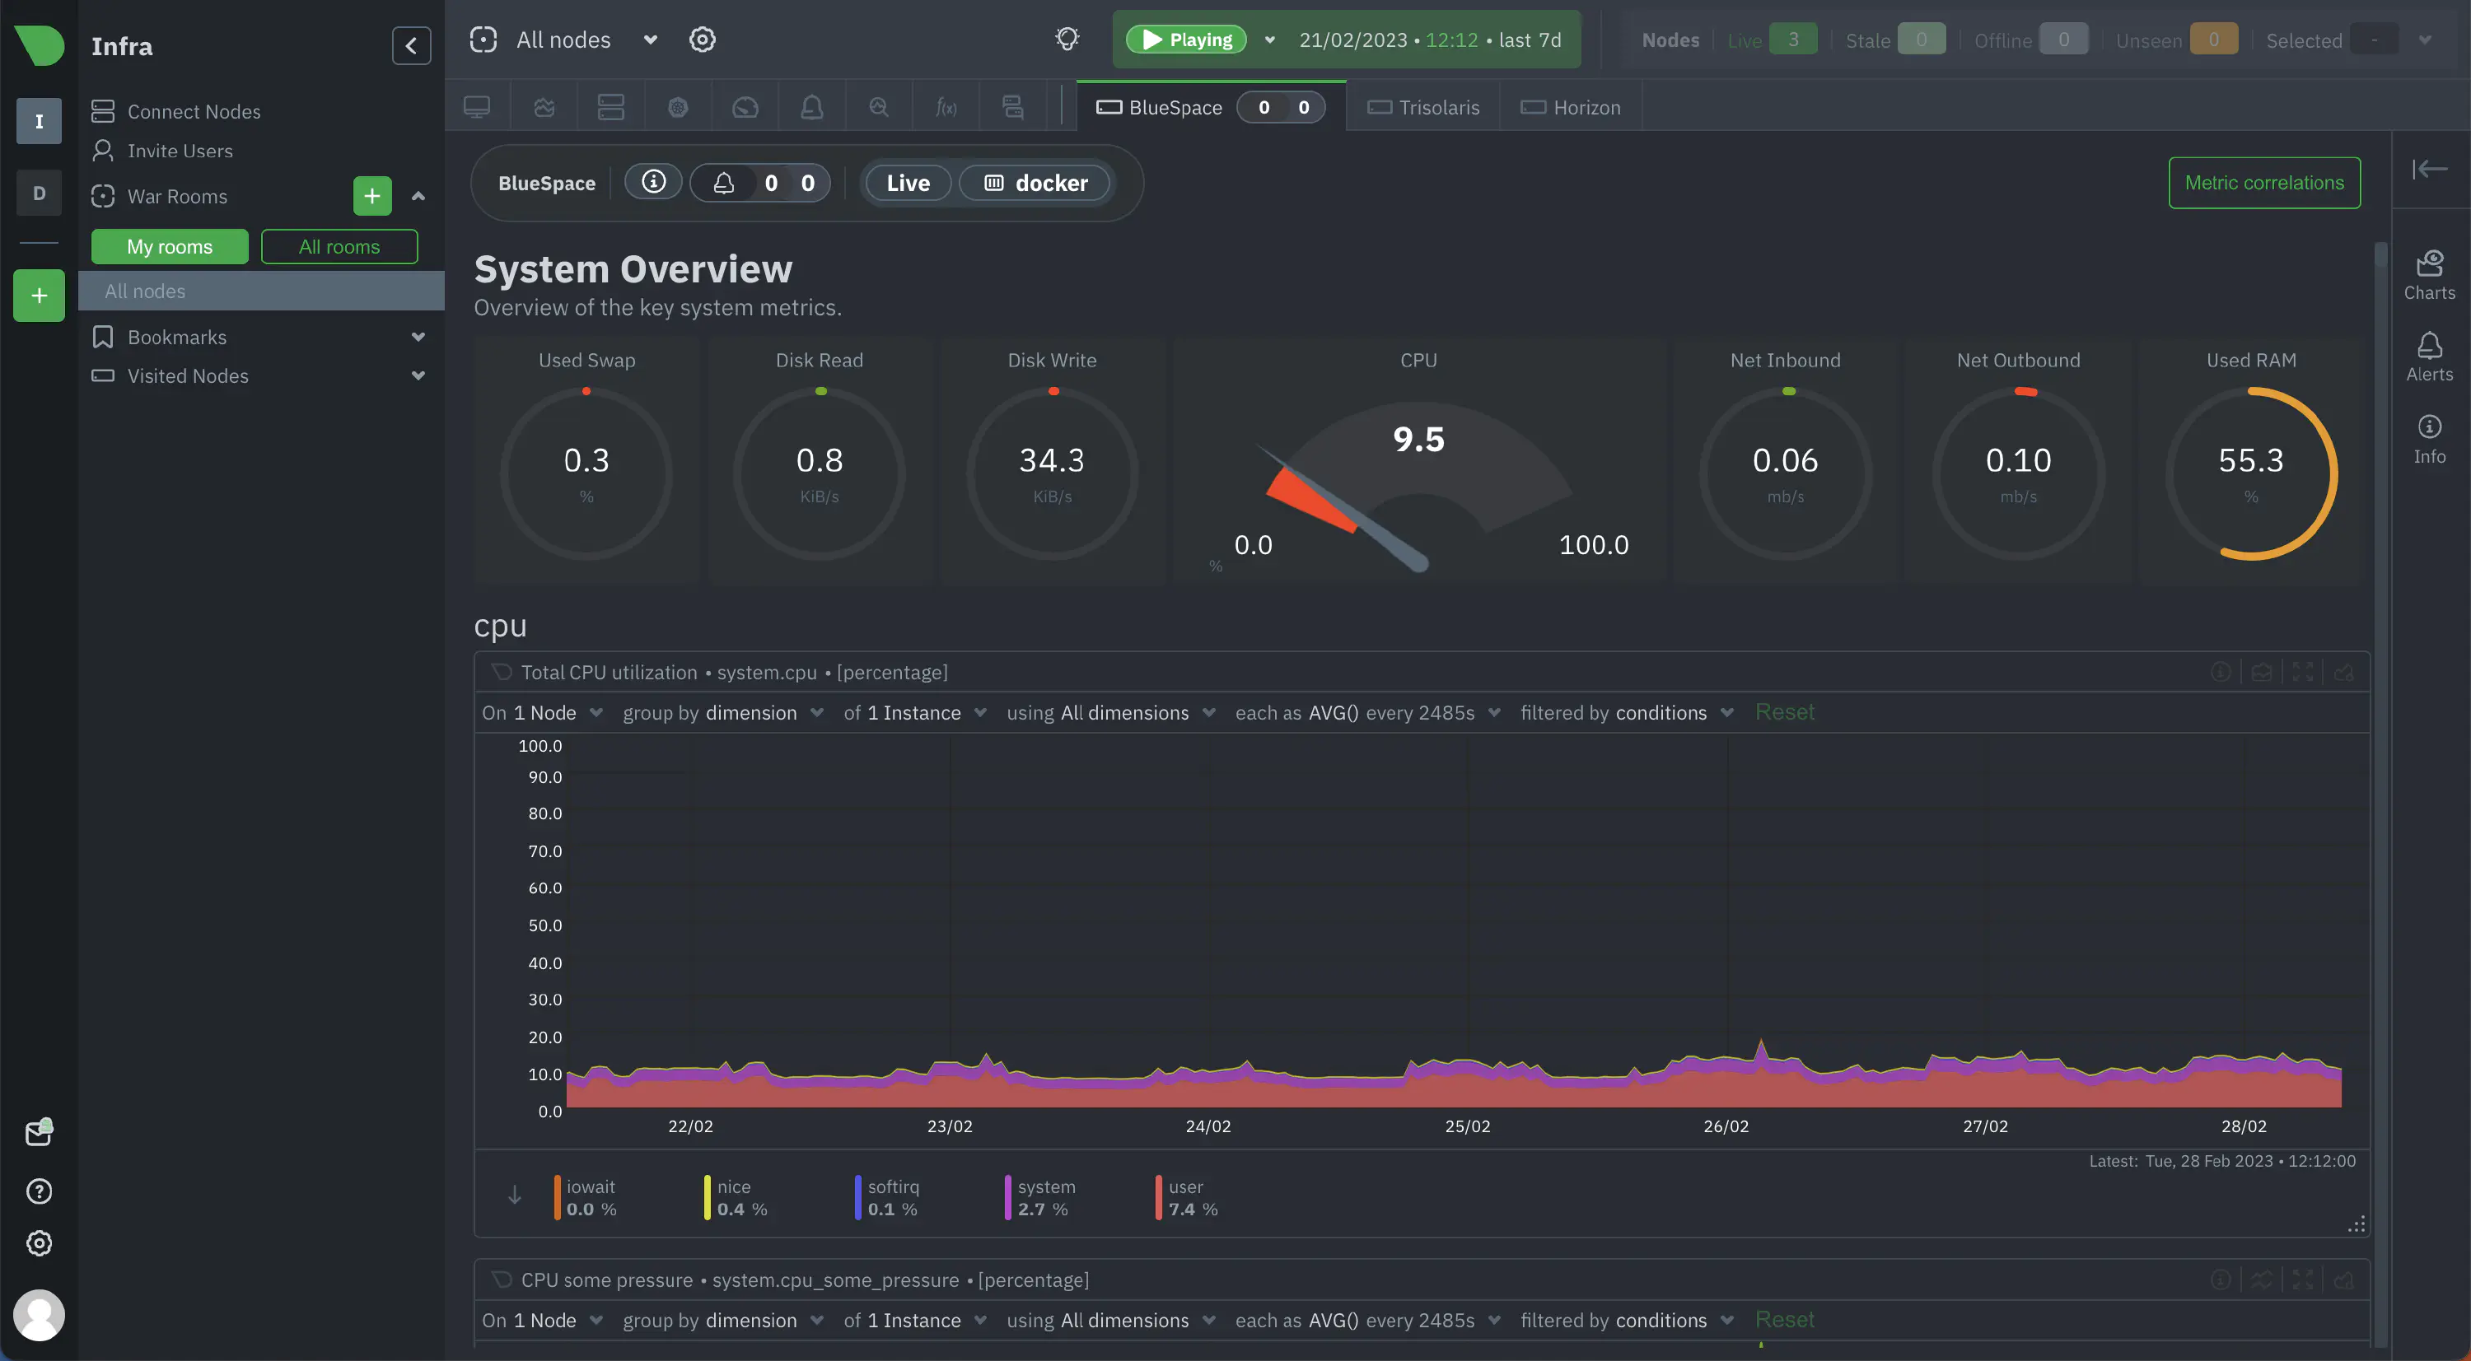Switch to the Horizon tab
The height and width of the screenshot is (1361, 2471).
coord(1569,106)
